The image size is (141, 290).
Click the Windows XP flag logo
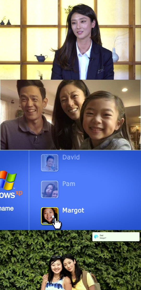(8, 180)
